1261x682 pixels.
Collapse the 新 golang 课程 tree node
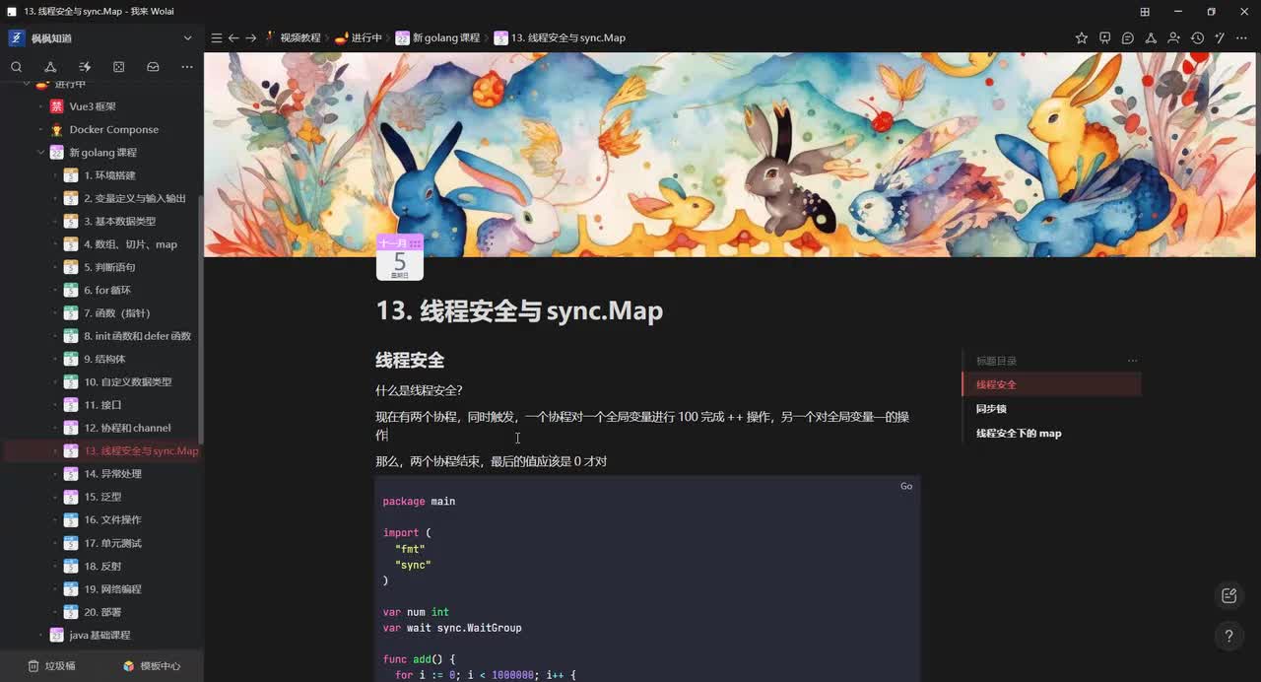coord(41,153)
